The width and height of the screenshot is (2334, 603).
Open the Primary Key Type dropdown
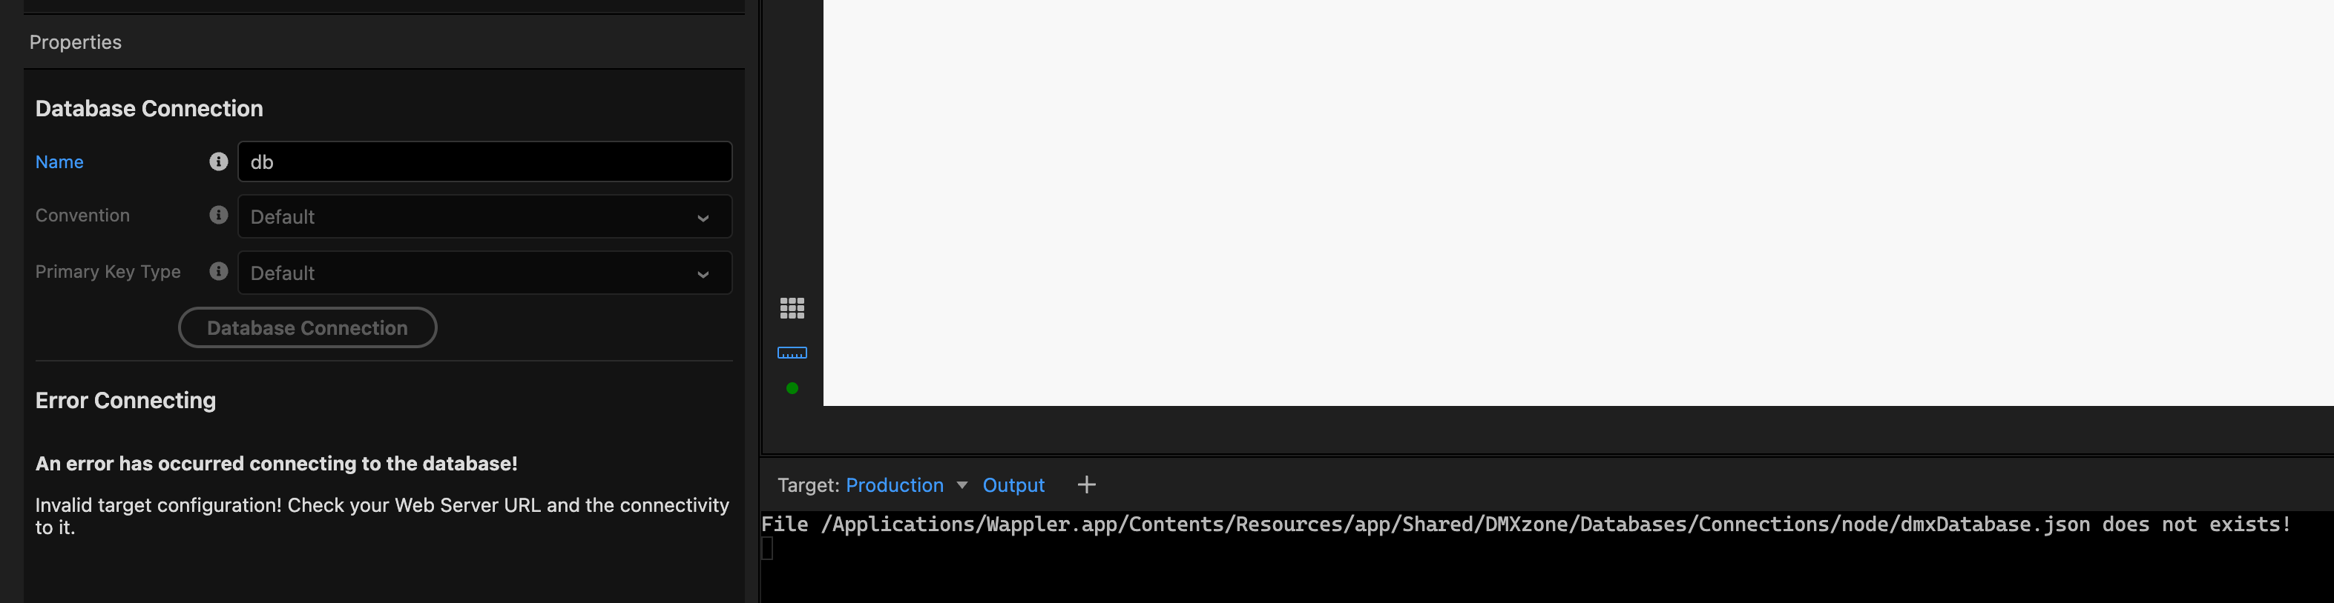pyautogui.click(x=484, y=273)
